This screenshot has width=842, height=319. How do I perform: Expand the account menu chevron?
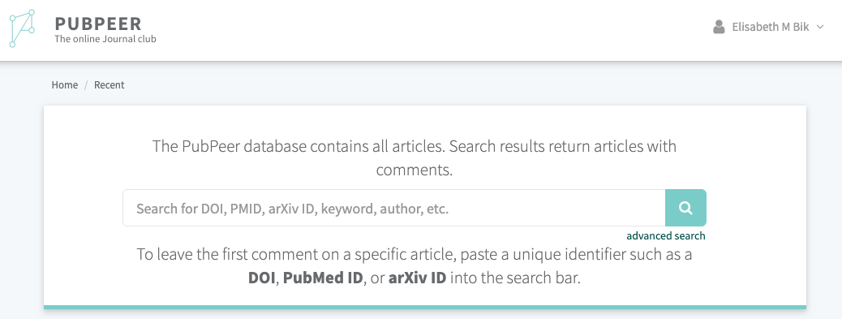click(x=820, y=27)
